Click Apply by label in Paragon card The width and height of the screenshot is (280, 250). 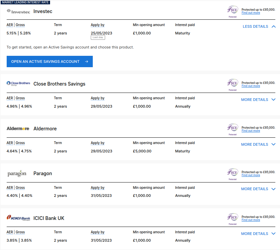point(97,187)
